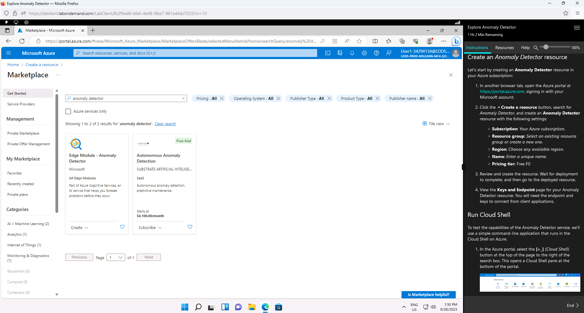
Task: Open the Azure notifications bell
Action: (352, 53)
